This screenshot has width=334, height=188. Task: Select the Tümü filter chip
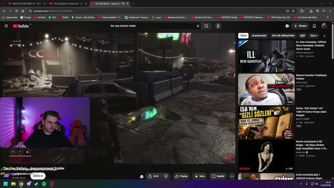[x=243, y=36]
